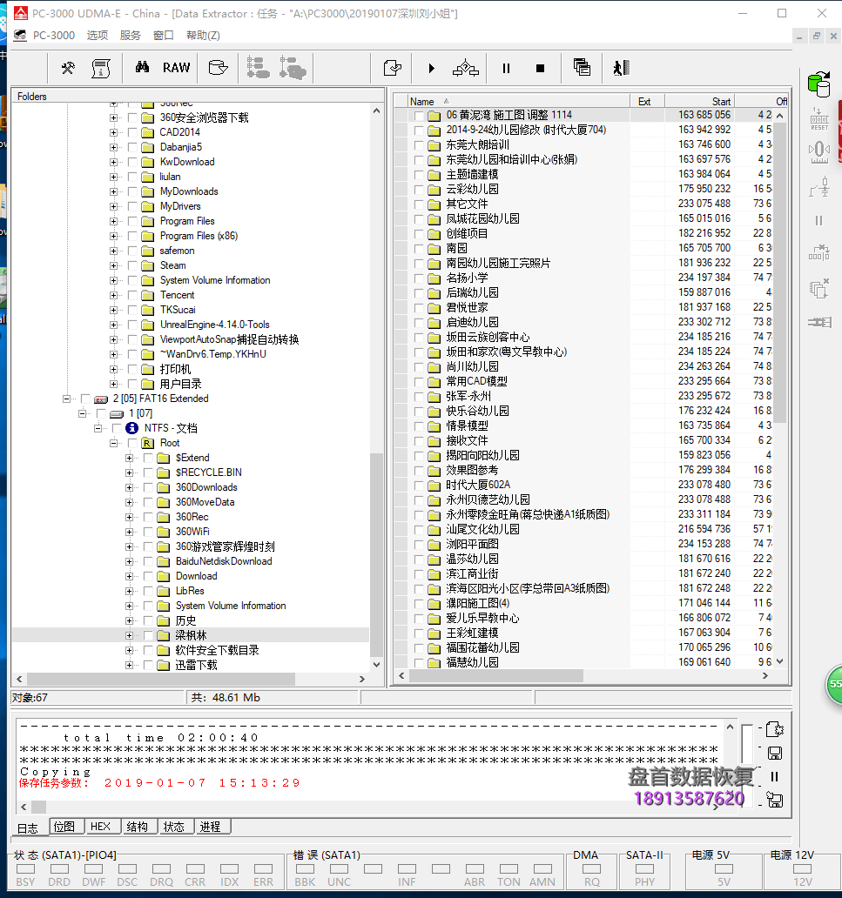This screenshot has width=842, height=898.
Task: Click the file list horizontal scrollbar thumb
Action: coord(496,676)
